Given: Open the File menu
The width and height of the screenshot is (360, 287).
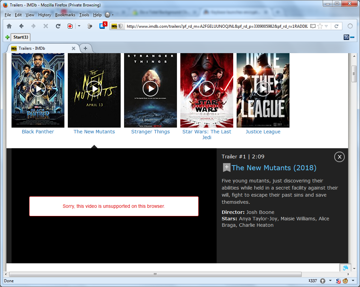Looking at the screenshot, I should click(8, 15).
